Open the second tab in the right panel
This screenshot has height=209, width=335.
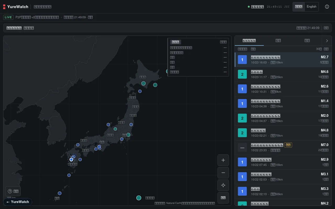[x=278, y=40]
